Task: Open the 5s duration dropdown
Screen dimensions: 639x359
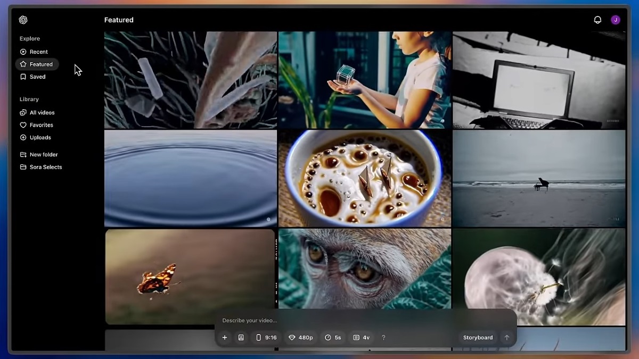Action: pyautogui.click(x=333, y=337)
